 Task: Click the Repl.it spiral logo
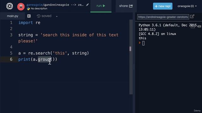pos(10,6)
